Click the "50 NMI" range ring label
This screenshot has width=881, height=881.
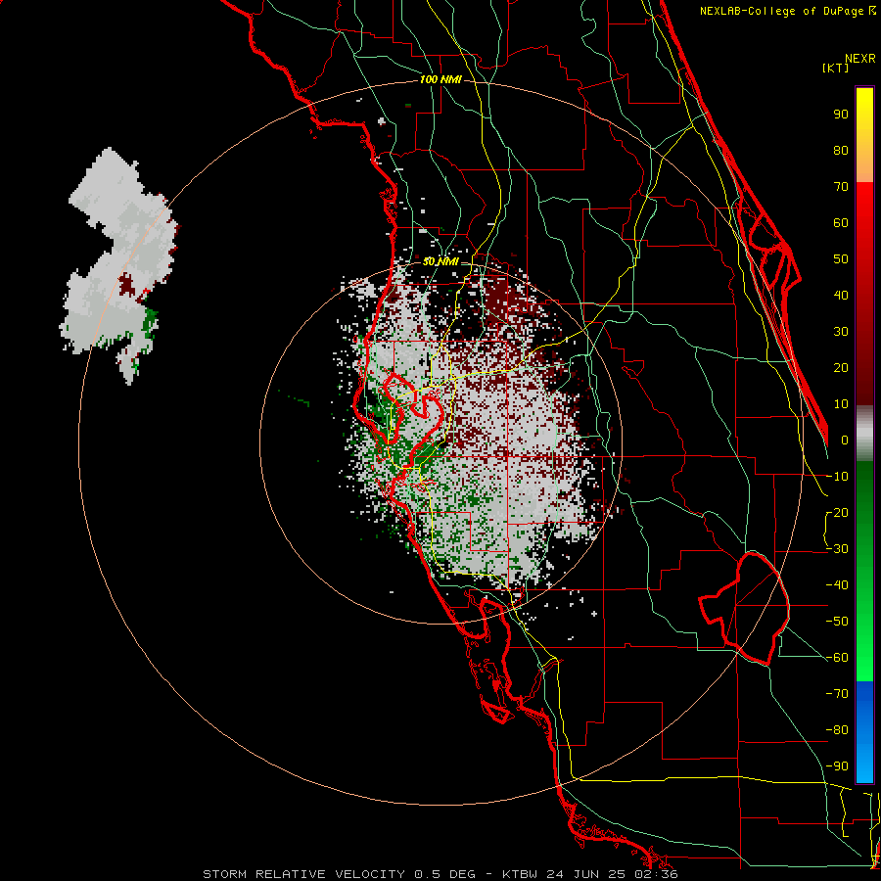coord(440,261)
